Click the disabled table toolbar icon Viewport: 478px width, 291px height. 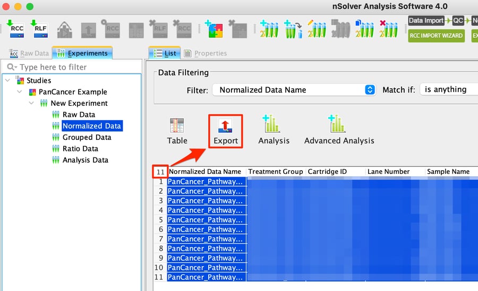click(136, 30)
